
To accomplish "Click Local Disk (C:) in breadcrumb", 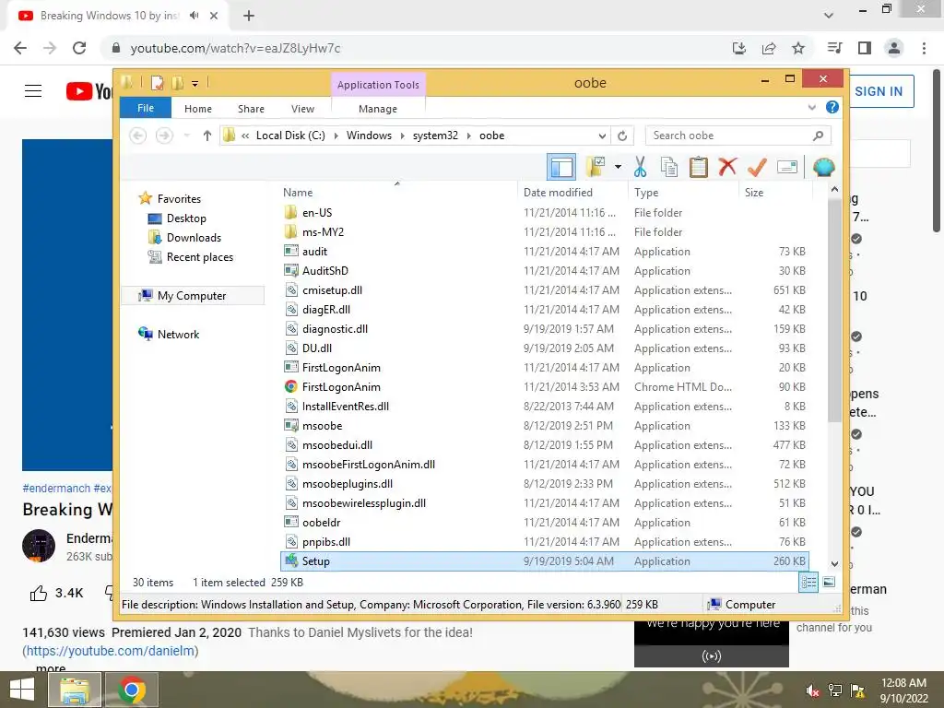I will [x=290, y=136].
